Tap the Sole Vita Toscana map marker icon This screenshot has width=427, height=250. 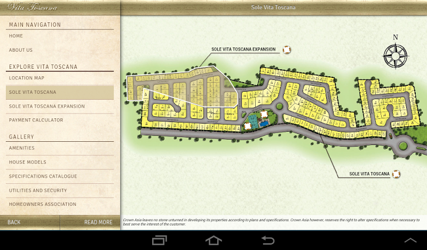click(396, 174)
